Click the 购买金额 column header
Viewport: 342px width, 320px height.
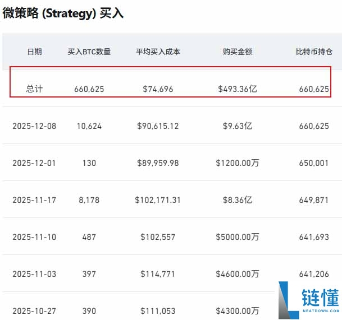238,52
